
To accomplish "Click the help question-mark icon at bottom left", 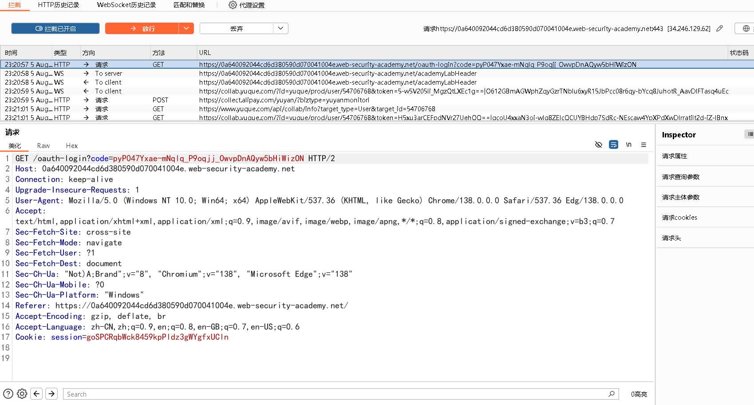I will [x=8, y=393].
